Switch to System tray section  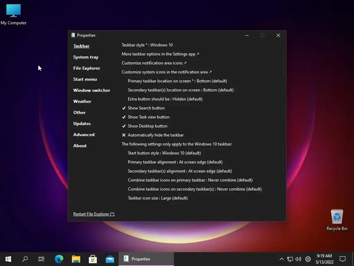pyautogui.click(x=86, y=57)
